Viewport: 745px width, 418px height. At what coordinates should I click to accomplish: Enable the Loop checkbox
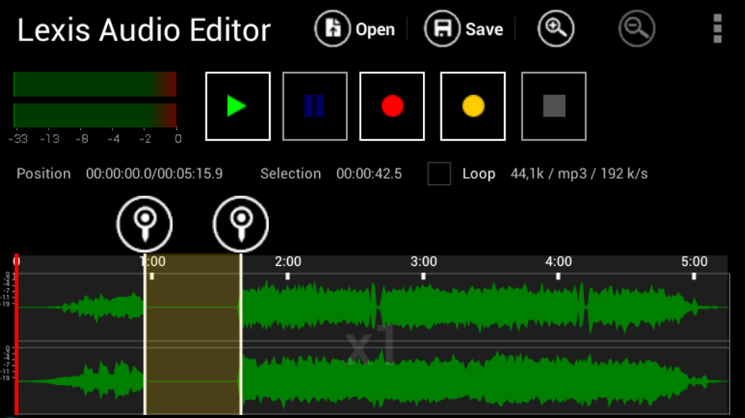coord(439,174)
